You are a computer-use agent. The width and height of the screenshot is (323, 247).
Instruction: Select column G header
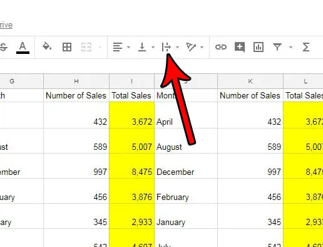click(x=22, y=81)
